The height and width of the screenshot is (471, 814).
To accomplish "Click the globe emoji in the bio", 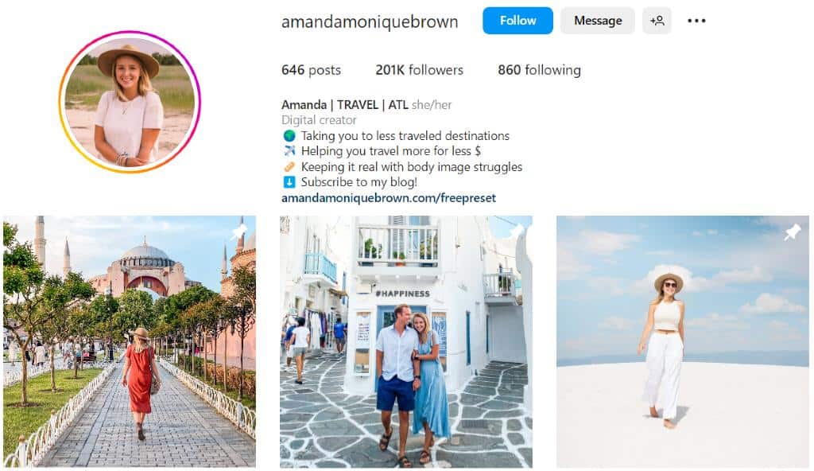I will (289, 136).
